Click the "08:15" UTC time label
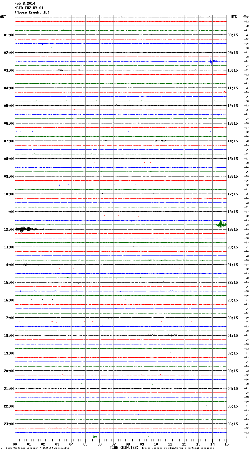Viewport: 250px width, 452px height. pyautogui.click(x=233, y=35)
